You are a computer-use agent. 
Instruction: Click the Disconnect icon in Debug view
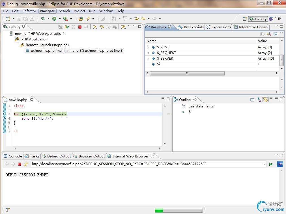pyautogui.click(x=87, y=27)
